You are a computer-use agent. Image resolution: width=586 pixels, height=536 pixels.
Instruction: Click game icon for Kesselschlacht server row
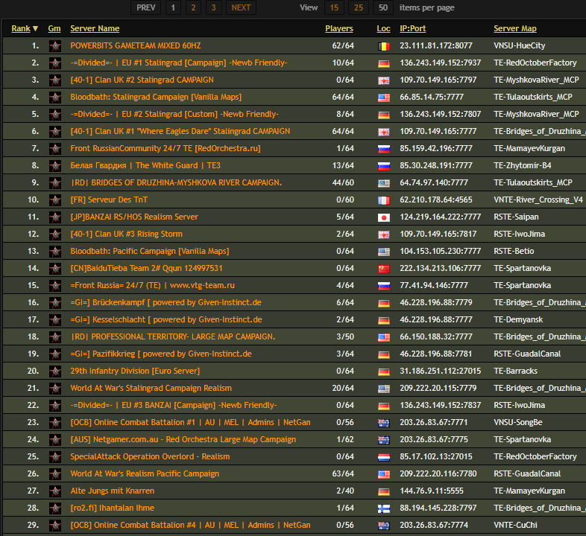pyautogui.click(x=55, y=320)
